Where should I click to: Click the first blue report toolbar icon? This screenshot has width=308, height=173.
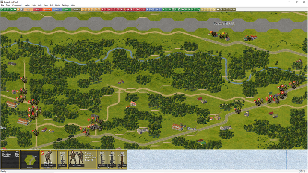pos(147,9)
